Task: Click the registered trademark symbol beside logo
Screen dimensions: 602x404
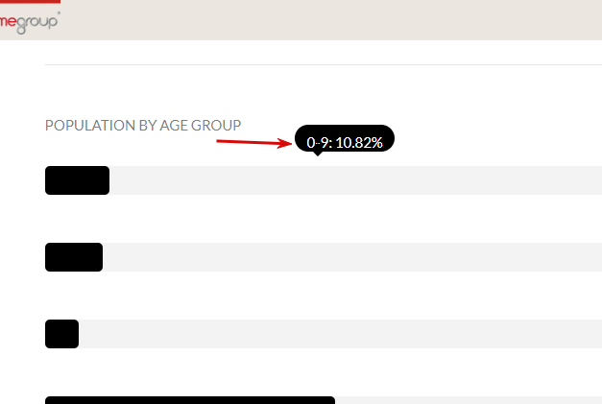Action: (58, 13)
